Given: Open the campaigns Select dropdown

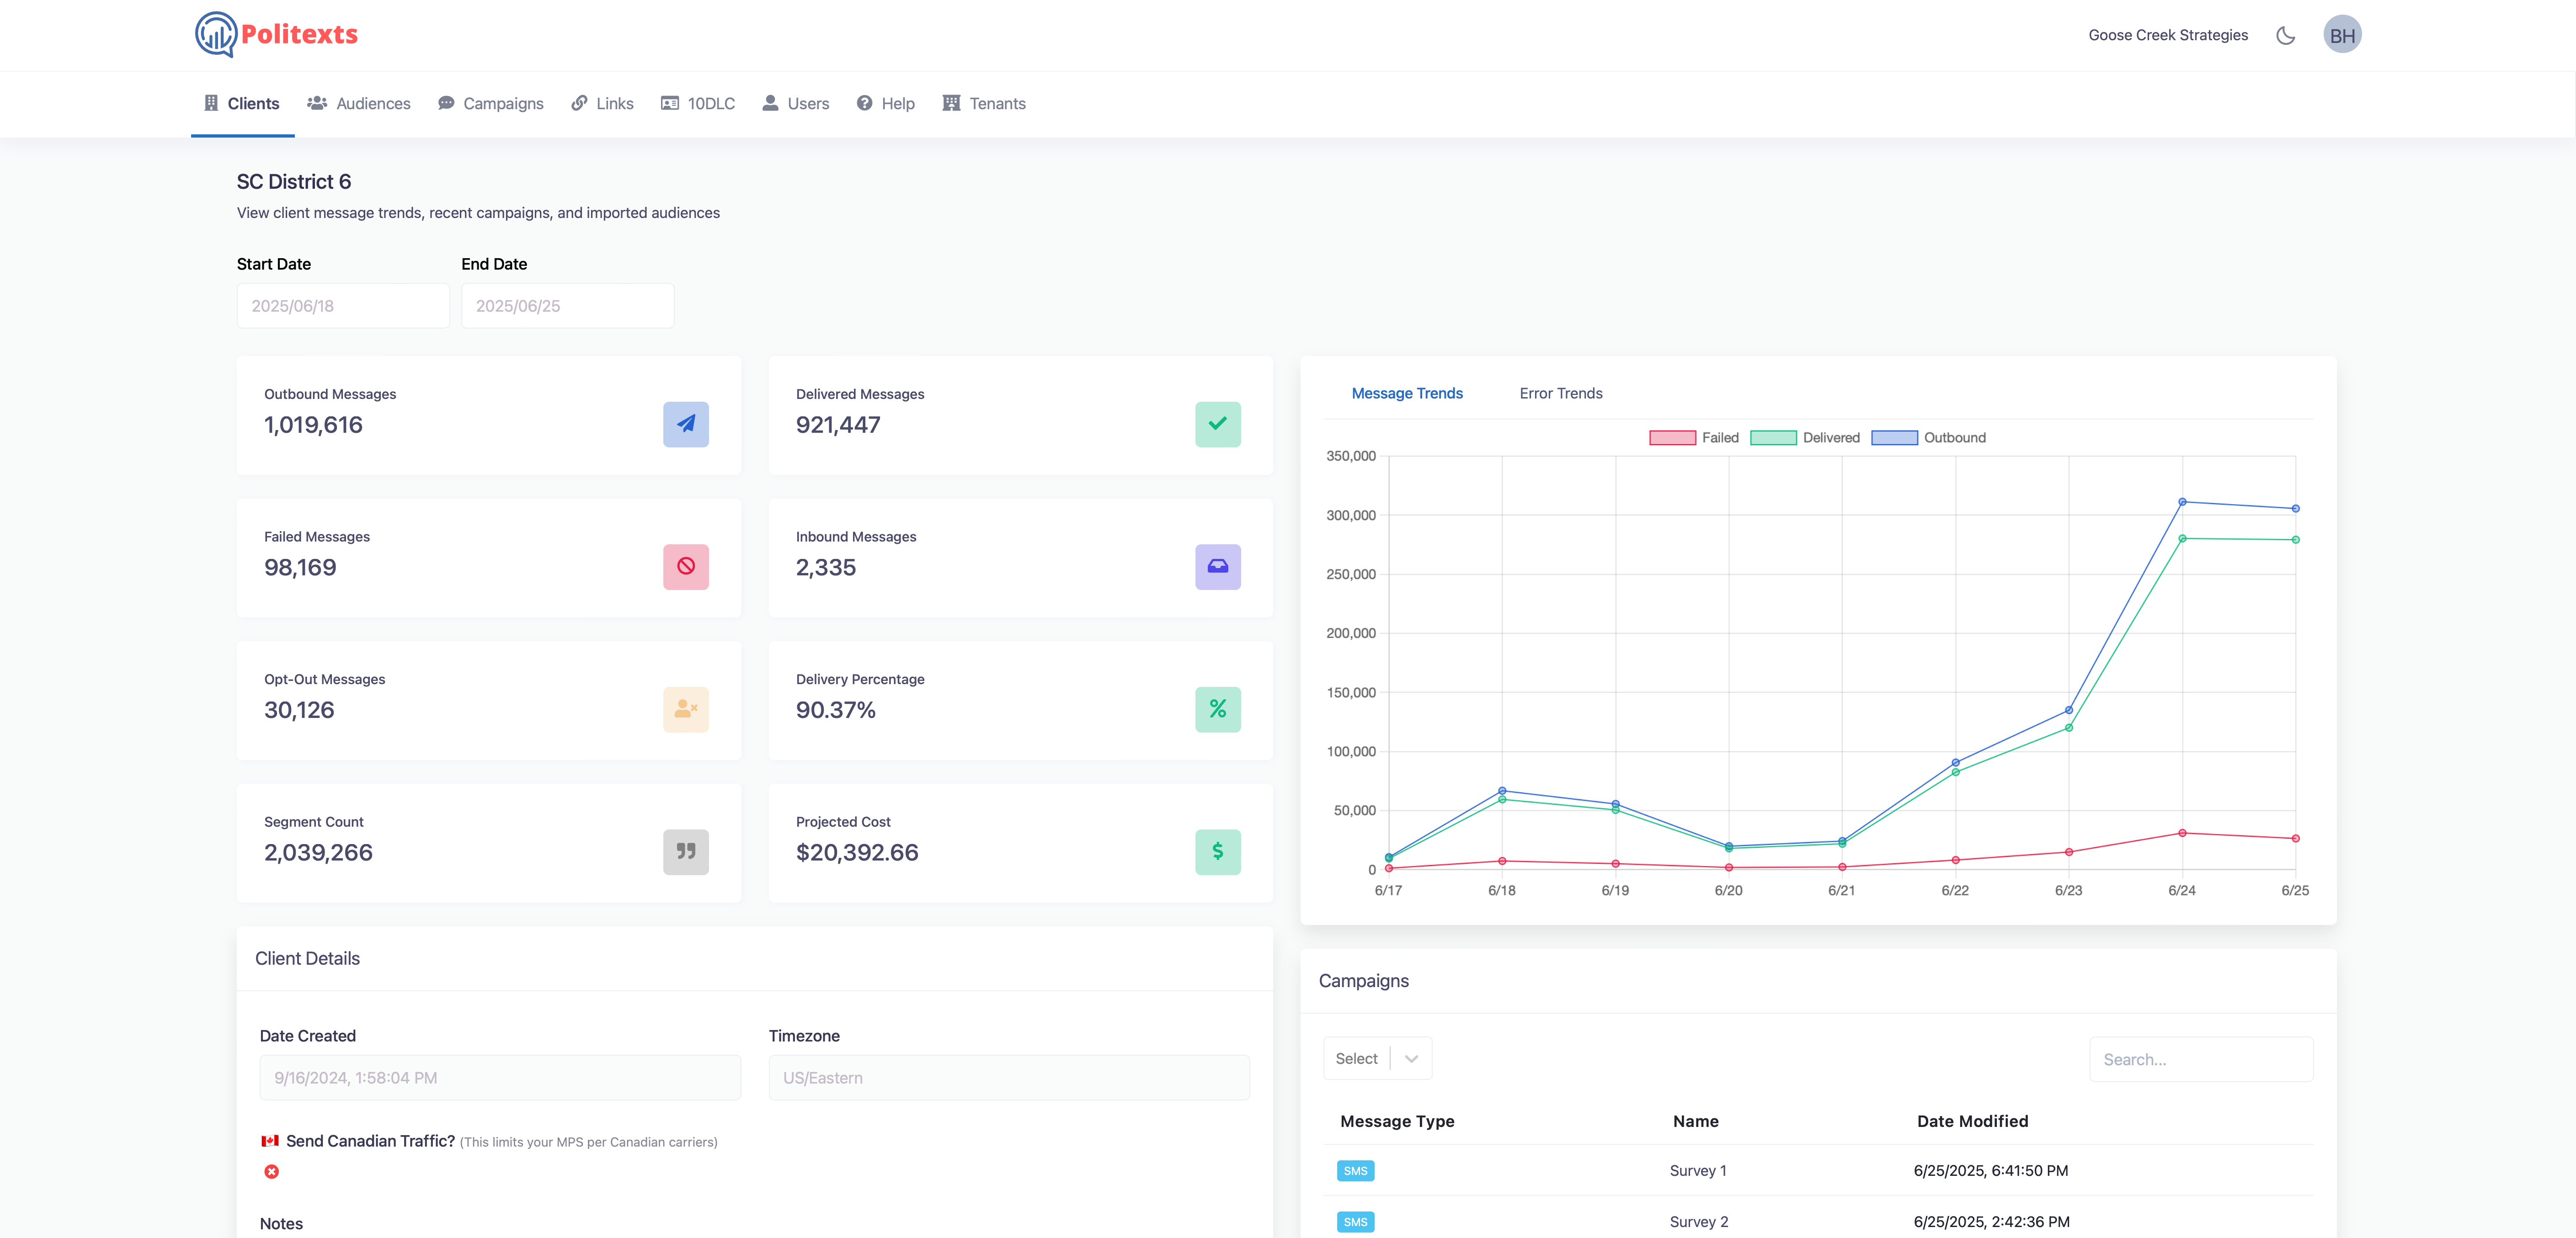Looking at the screenshot, I should tap(1377, 1058).
